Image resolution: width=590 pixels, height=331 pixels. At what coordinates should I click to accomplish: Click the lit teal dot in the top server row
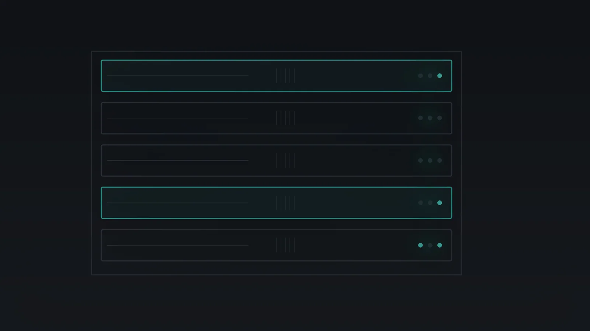tap(440, 76)
